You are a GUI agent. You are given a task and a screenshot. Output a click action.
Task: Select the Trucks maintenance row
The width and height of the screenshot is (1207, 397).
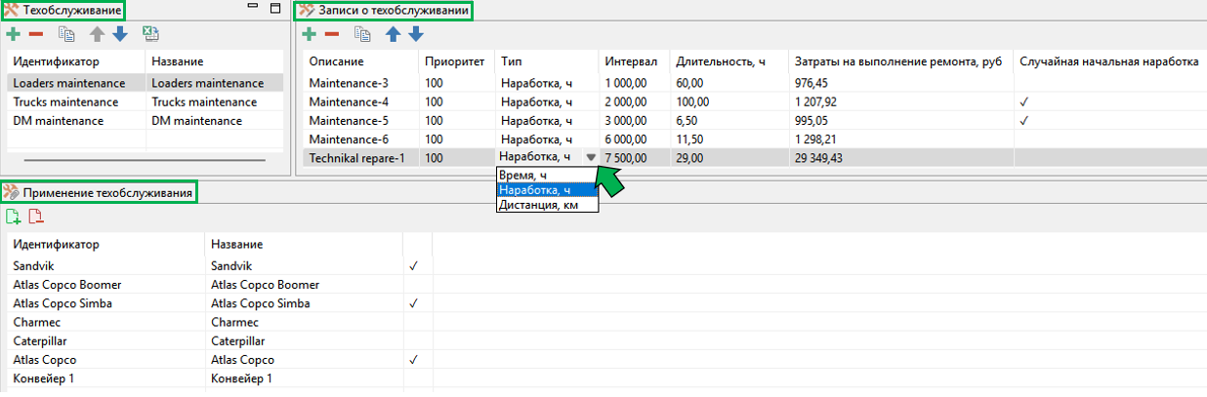(x=146, y=102)
